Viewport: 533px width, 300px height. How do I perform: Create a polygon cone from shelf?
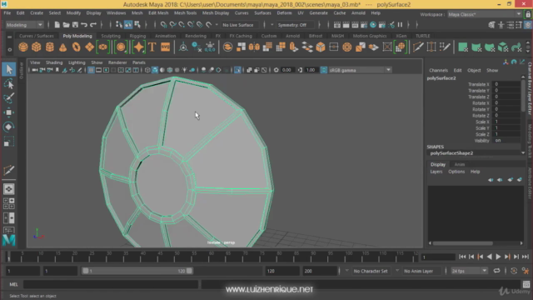pos(63,47)
